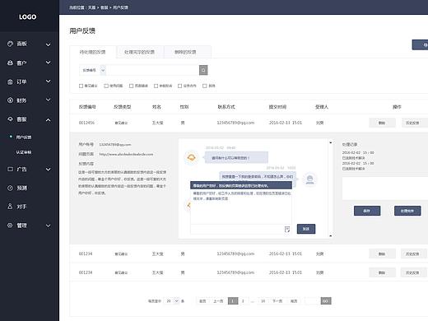Screen dimensions: 428x321
Task: Go to pagination page 2
Action: tap(243, 301)
